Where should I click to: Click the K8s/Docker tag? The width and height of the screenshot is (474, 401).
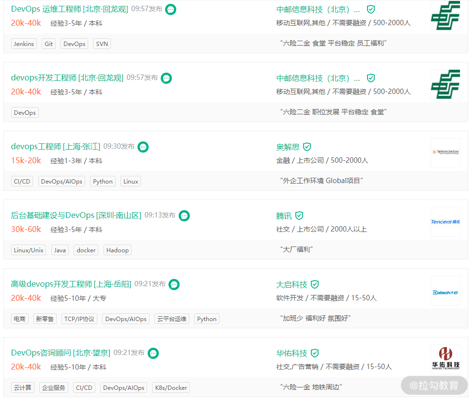(x=171, y=388)
